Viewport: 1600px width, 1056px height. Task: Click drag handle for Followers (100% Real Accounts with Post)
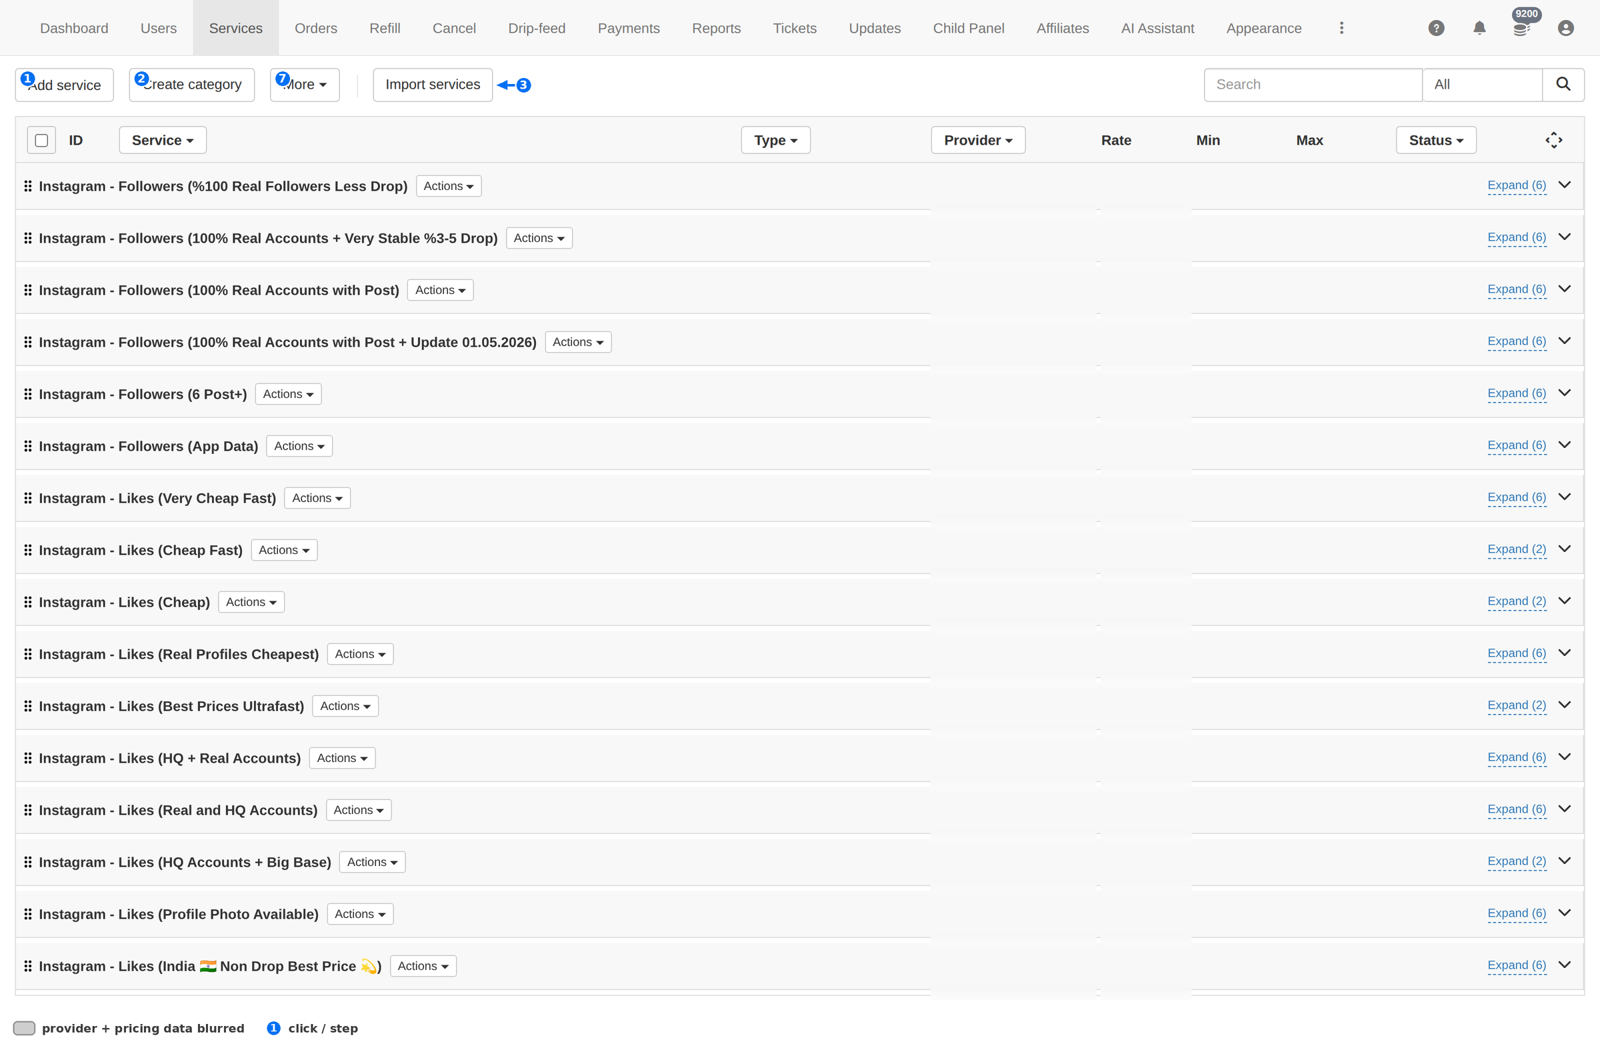pyautogui.click(x=27, y=290)
